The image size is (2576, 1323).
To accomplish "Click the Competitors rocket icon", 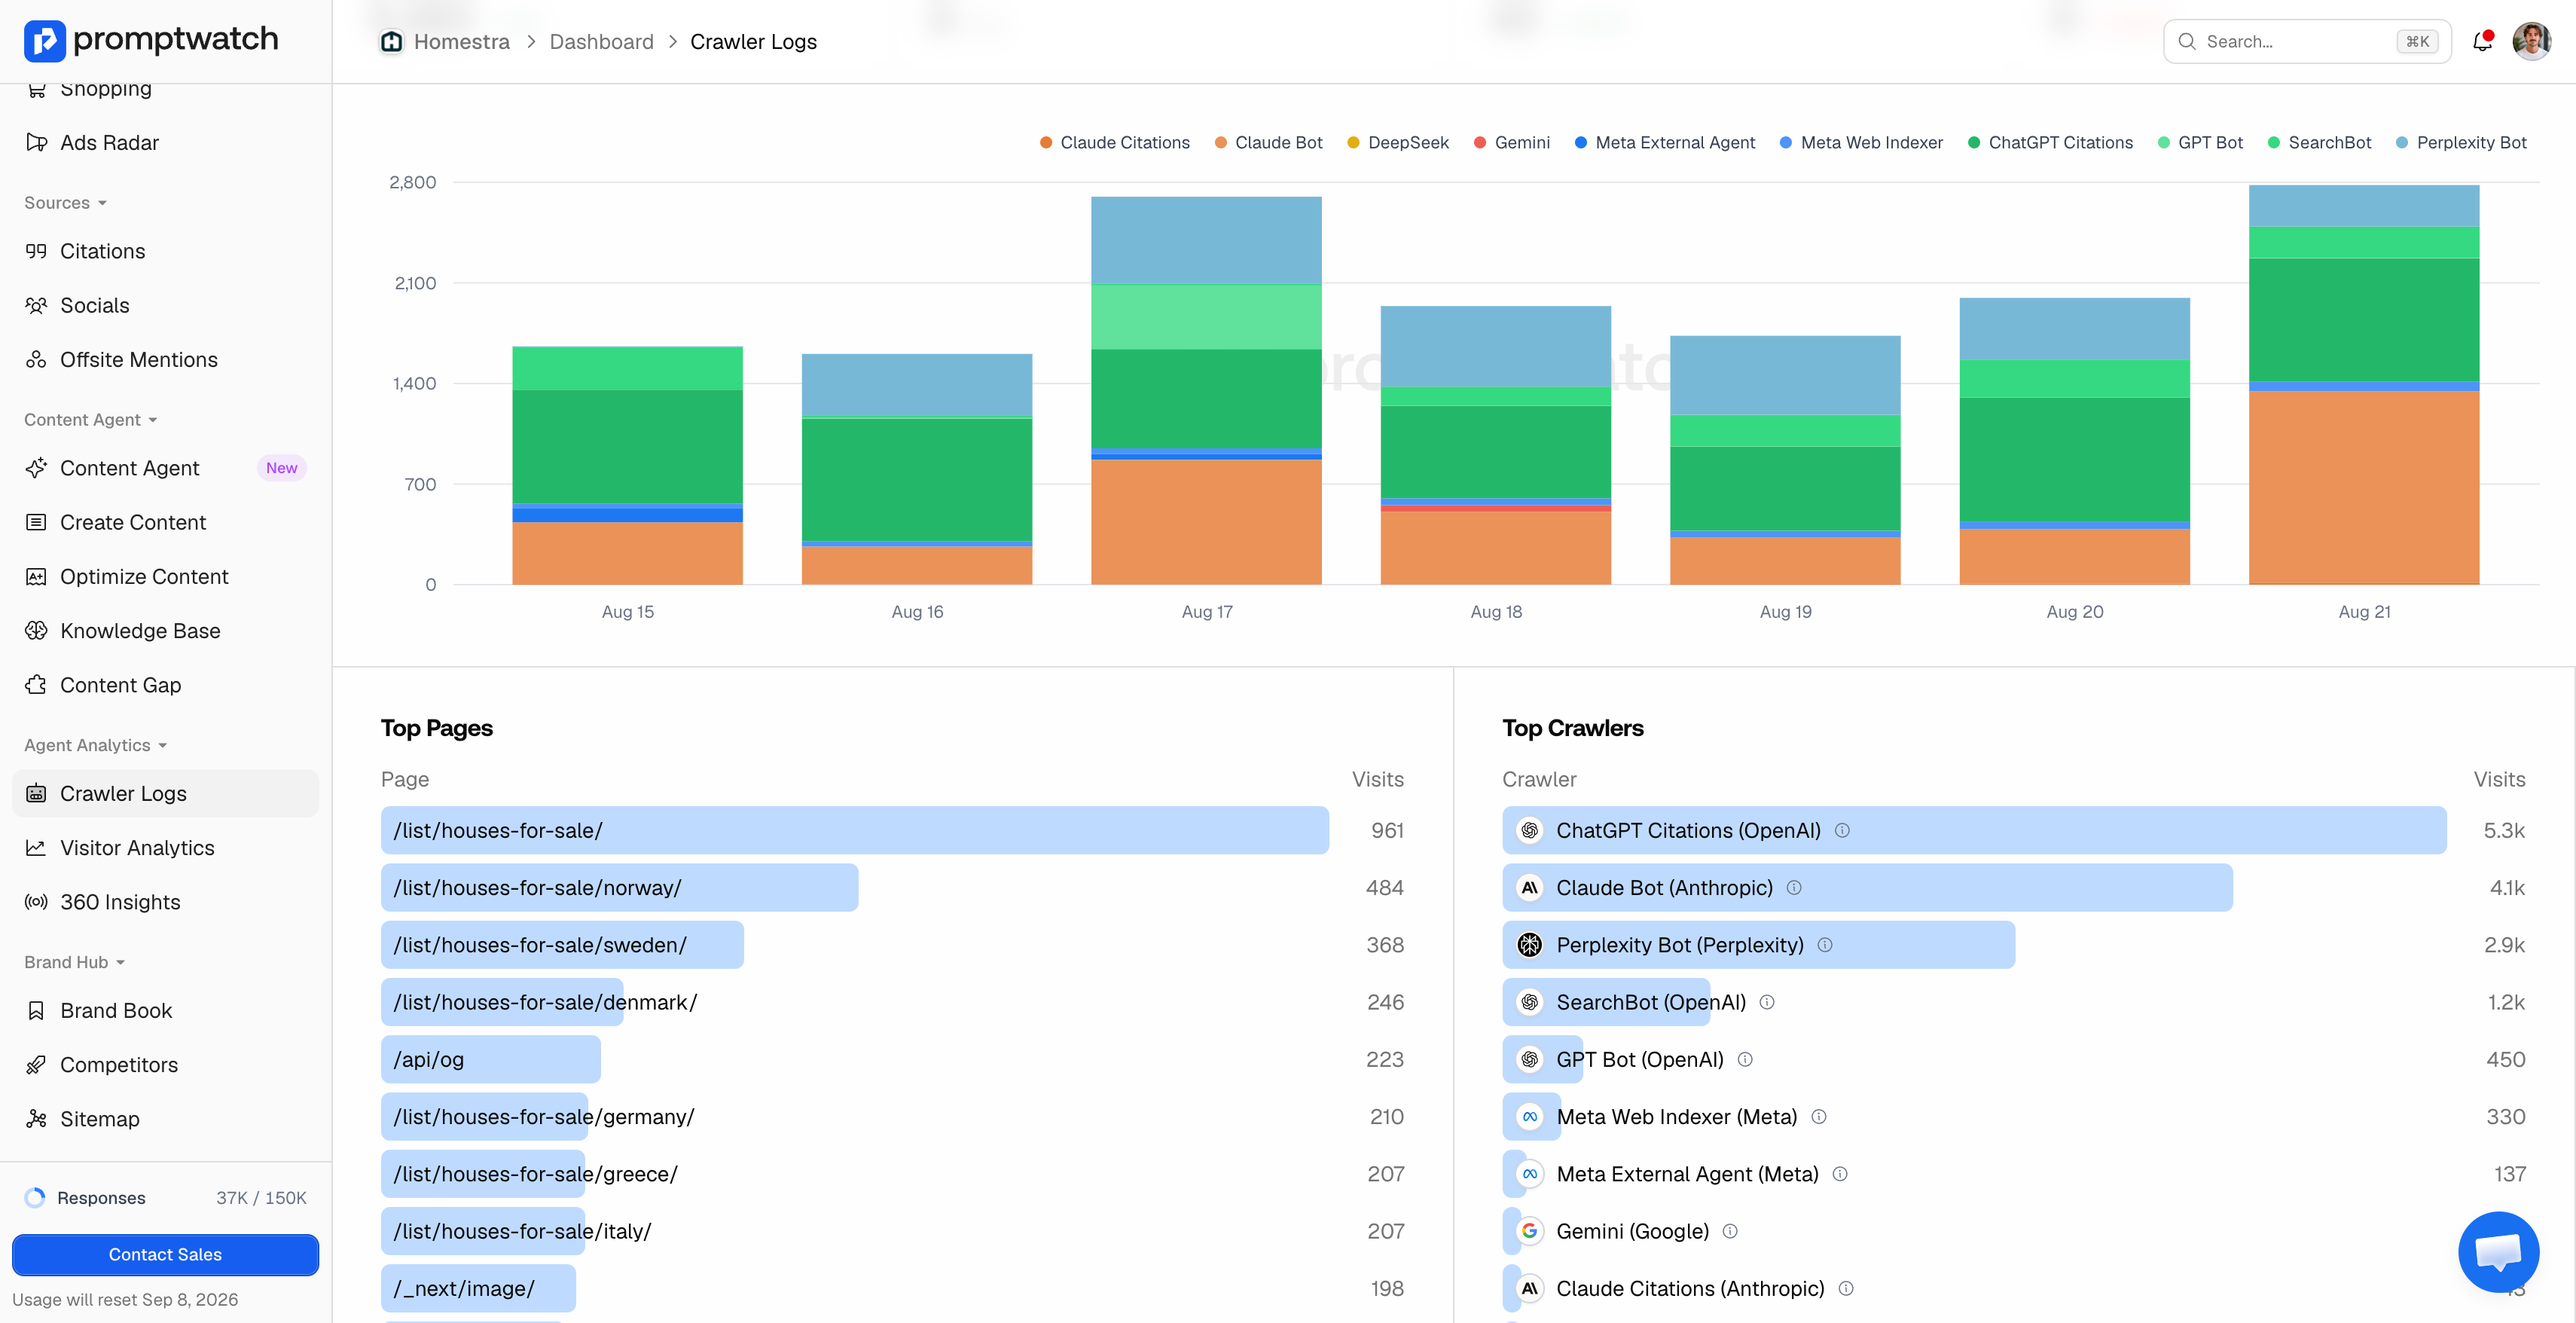I will coord(37,1064).
